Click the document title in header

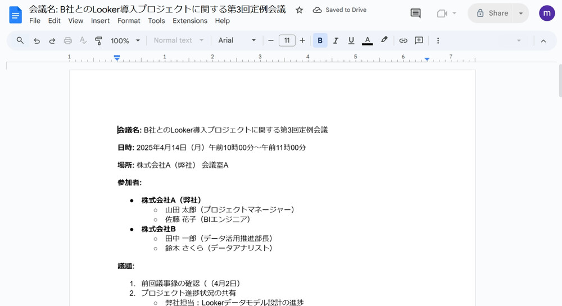[x=157, y=10]
